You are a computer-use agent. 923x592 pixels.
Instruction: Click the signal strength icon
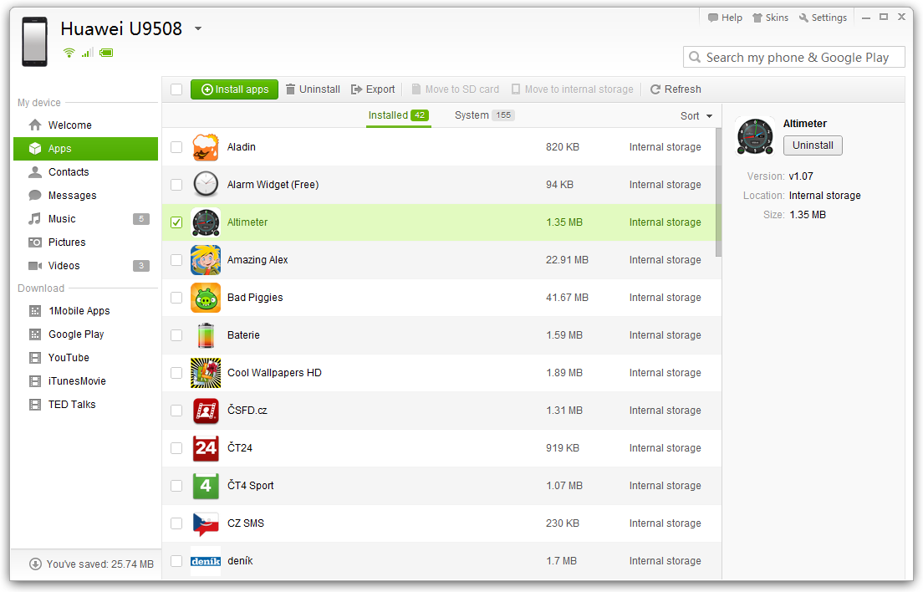[87, 53]
